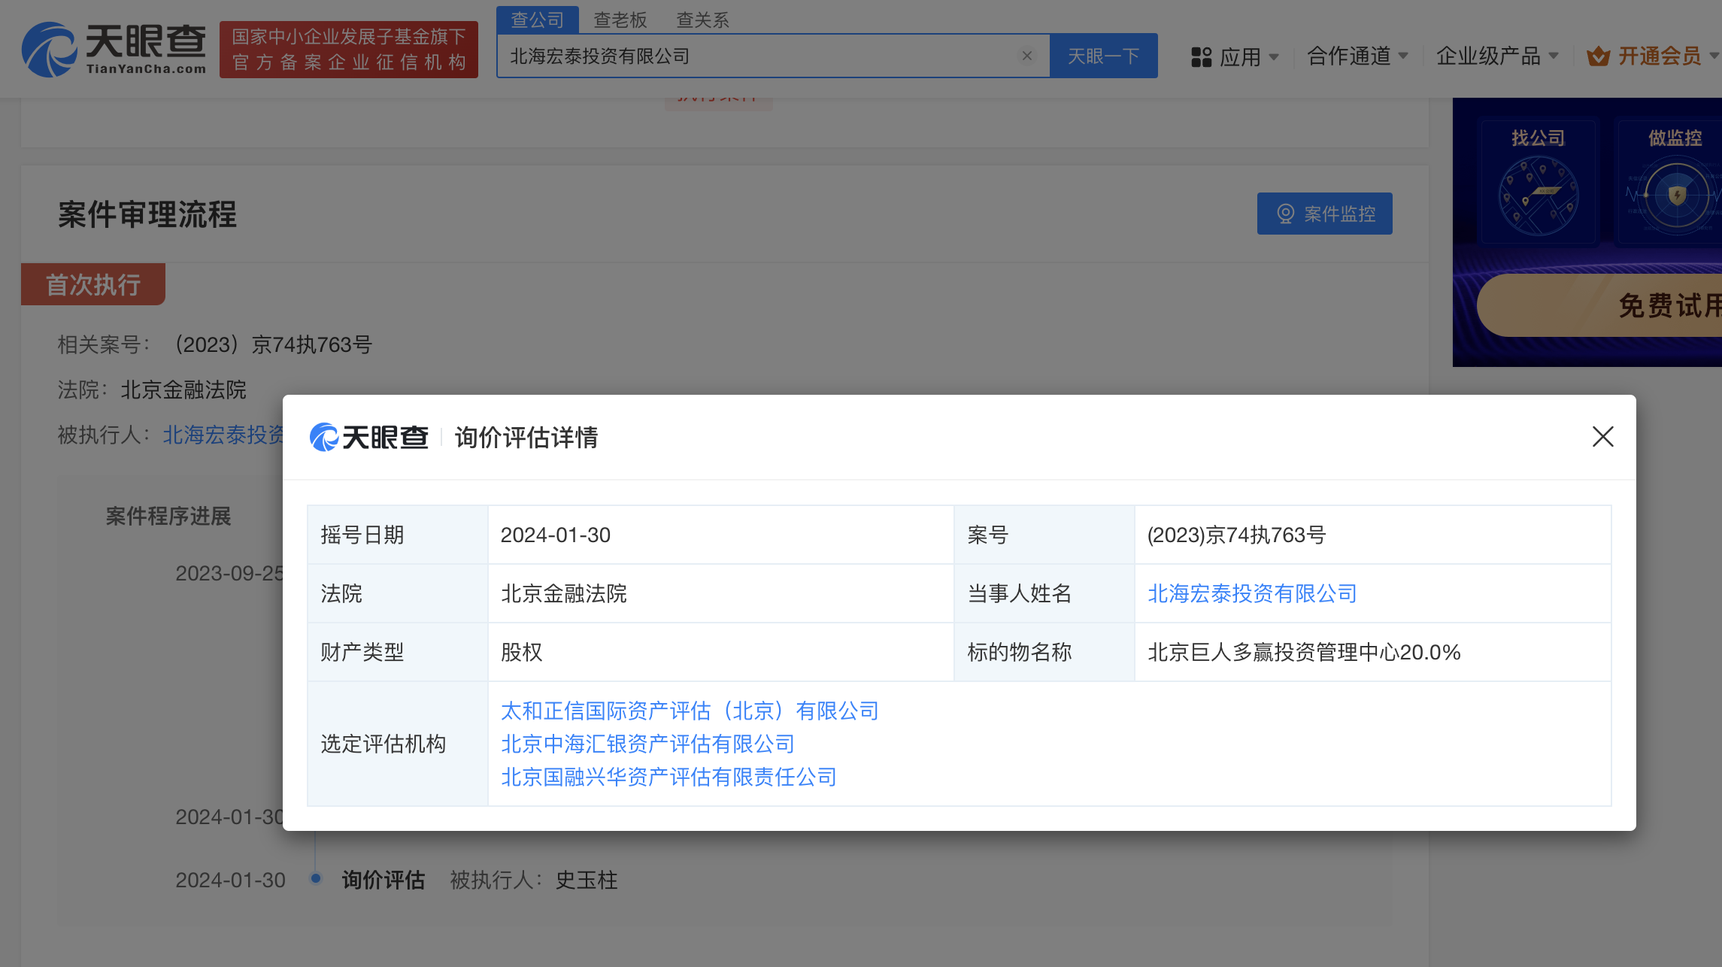This screenshot has width=1722, height=967.
Task: Click inside the company search input field
Action: 752,55
